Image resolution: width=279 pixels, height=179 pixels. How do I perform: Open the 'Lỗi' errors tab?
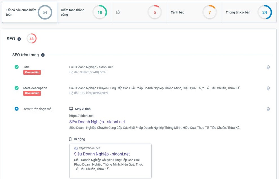(139, 12)
